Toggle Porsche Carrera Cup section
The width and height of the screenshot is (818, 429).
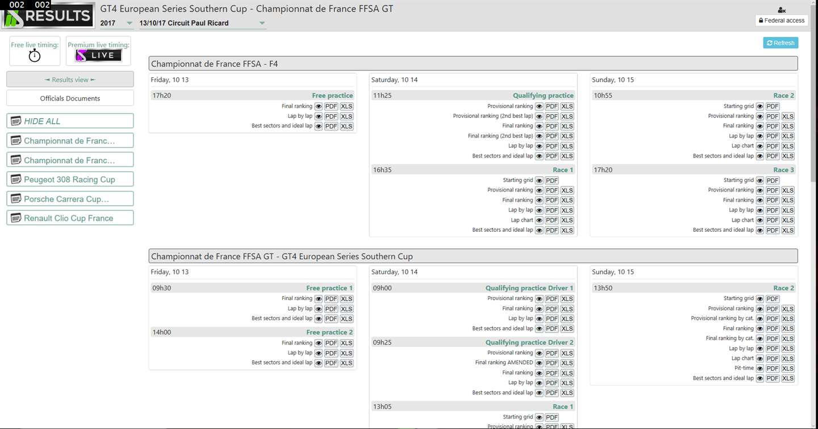click(70, 199)
